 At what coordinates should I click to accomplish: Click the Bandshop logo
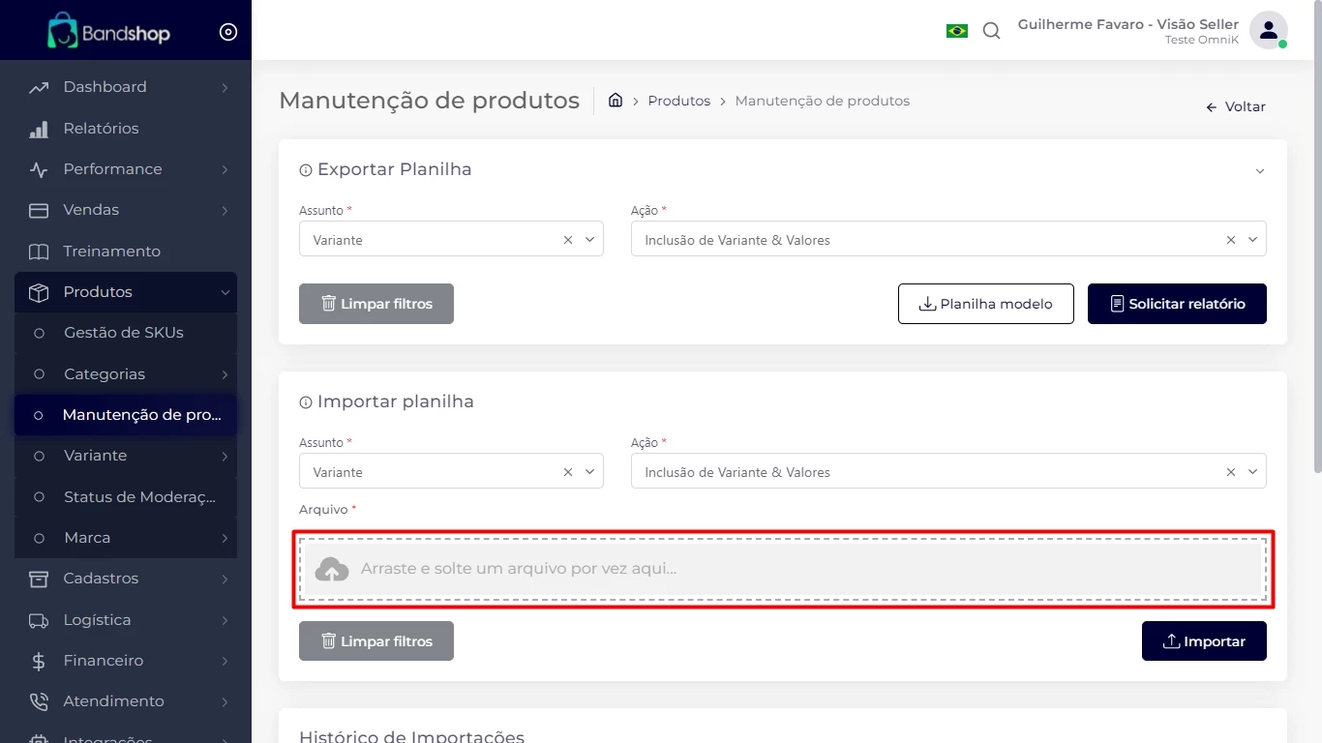(108, 32)
